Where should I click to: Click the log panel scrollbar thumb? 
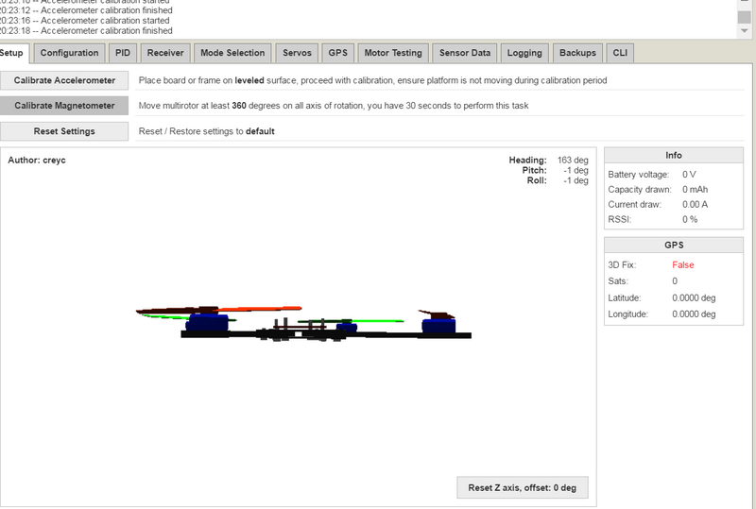(x=745, y=16)
